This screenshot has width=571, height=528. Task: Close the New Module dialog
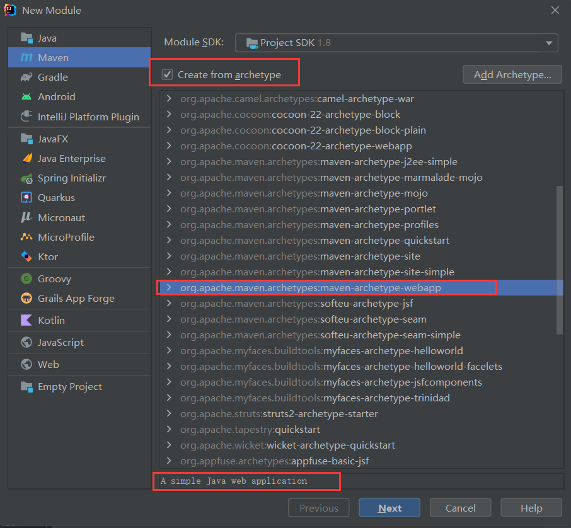555,10
